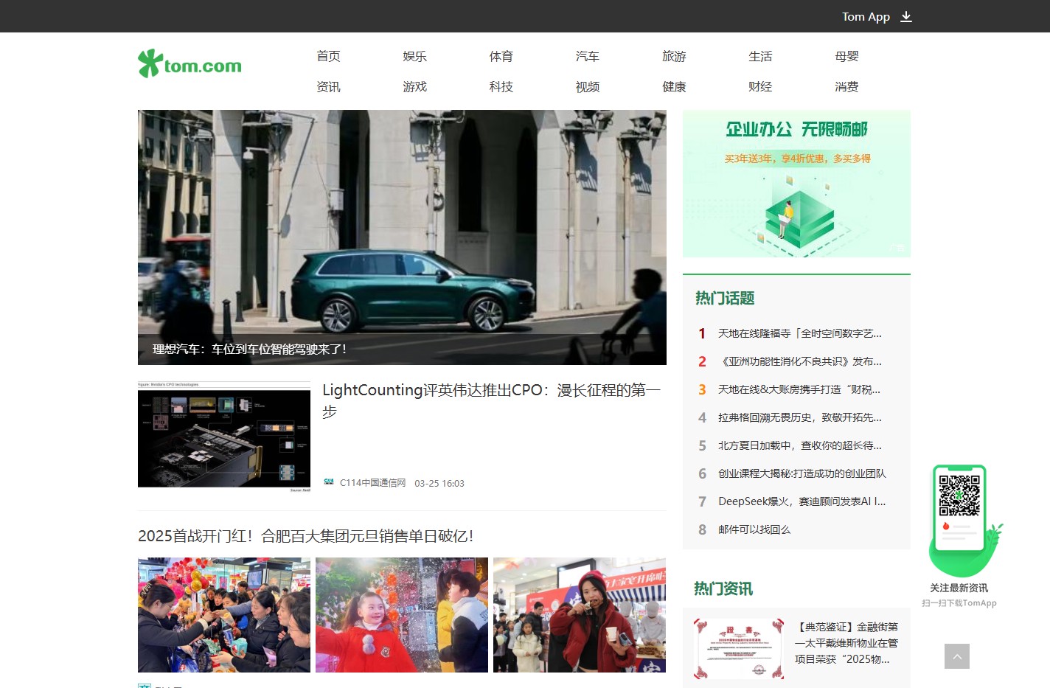Open the 母婴 navigation item
Image resolution: width=1050 pixels, height=688 pixels.
846,56
